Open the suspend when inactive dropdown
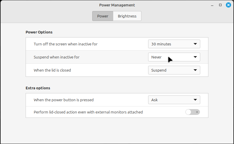The image size is (234, 144). click(x=174, y=57)
